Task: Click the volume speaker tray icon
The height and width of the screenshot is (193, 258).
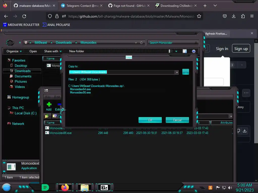Action: 230,187
